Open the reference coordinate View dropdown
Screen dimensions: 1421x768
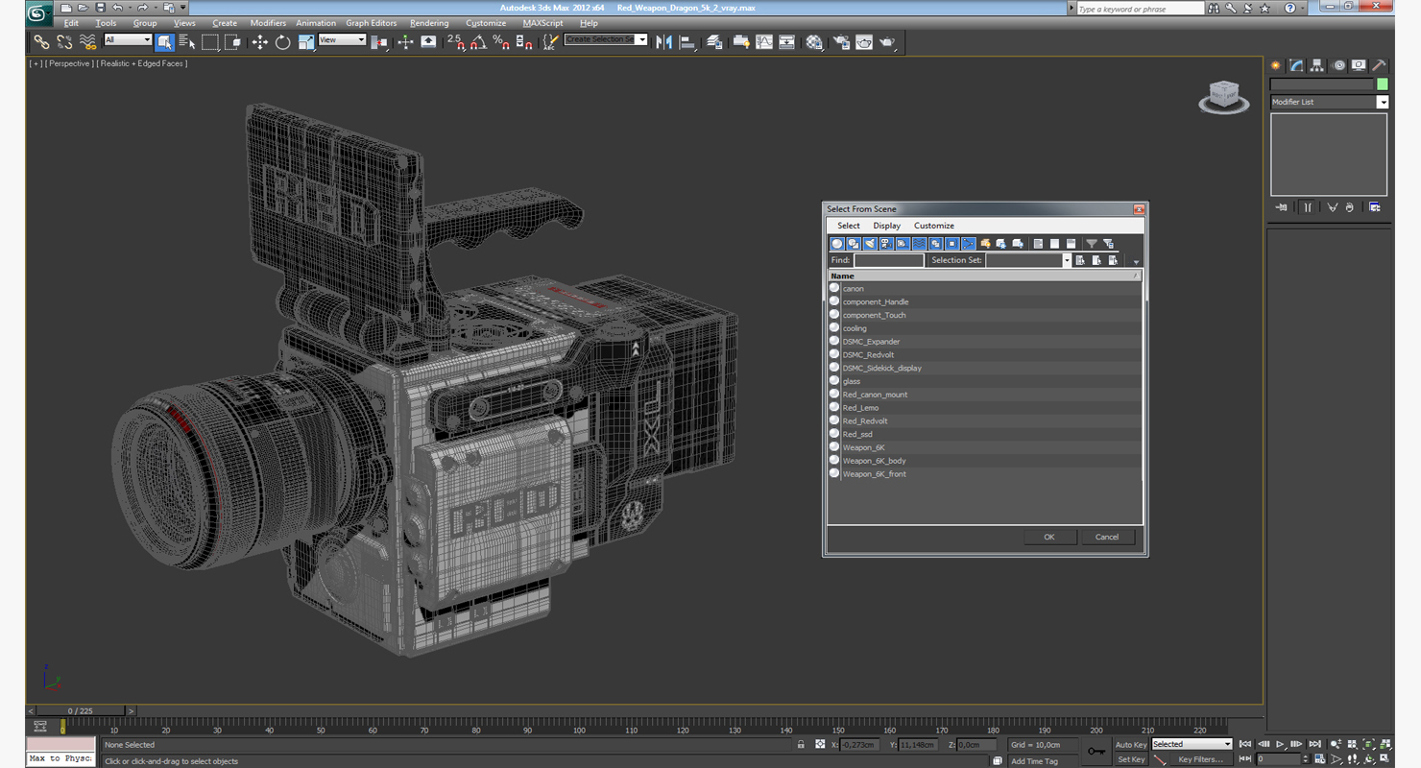pos(342,40)
